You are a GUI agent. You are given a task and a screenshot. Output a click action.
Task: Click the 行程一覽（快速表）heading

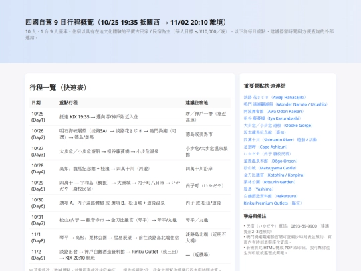point(58,88)
